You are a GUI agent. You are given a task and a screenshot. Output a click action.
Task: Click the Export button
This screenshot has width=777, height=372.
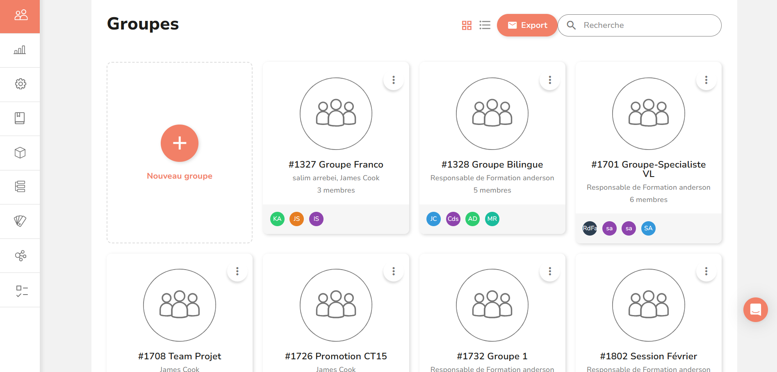pos(527,25)
